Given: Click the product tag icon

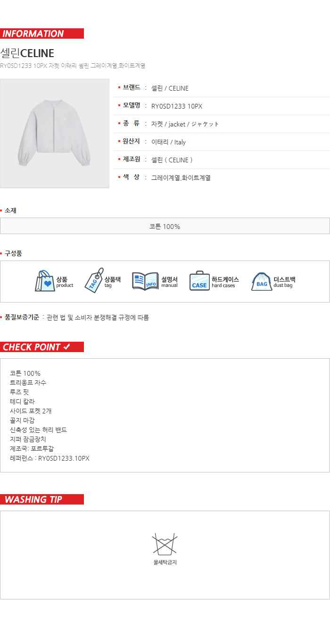Looking at the screenshot, I should click(94, 280).
